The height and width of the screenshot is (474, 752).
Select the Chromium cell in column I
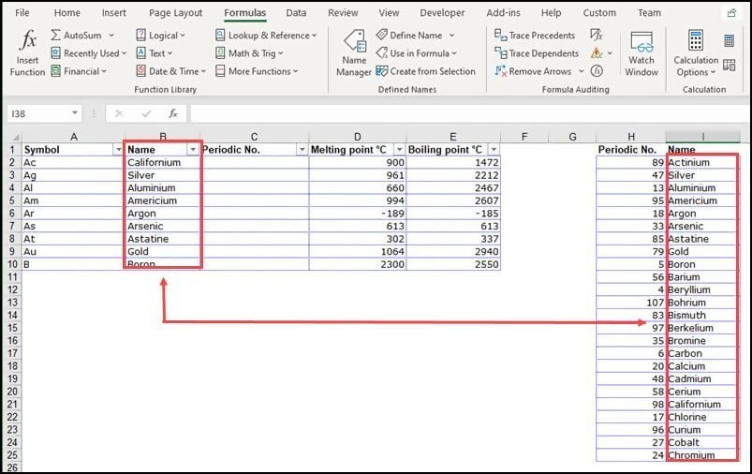tap(702, 455)
